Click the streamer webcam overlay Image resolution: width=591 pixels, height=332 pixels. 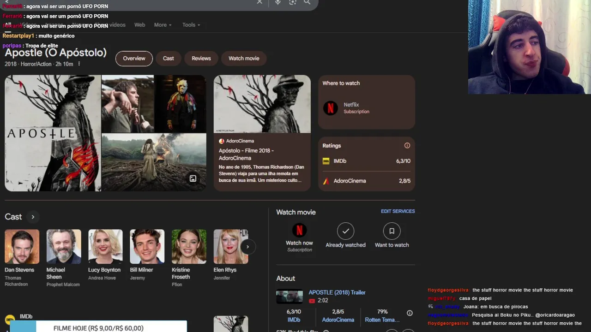[x=530, y=47]
